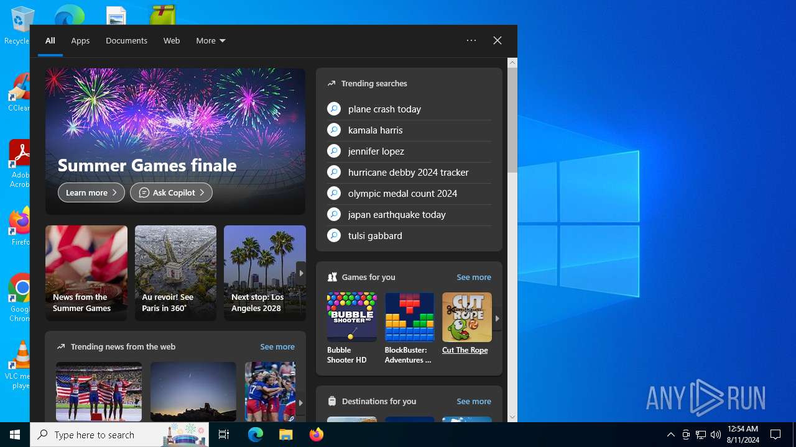Open the Recycle Bin desktop icon
The height and width of the screenshot is (447, 796).
click(x=19, y=25)
